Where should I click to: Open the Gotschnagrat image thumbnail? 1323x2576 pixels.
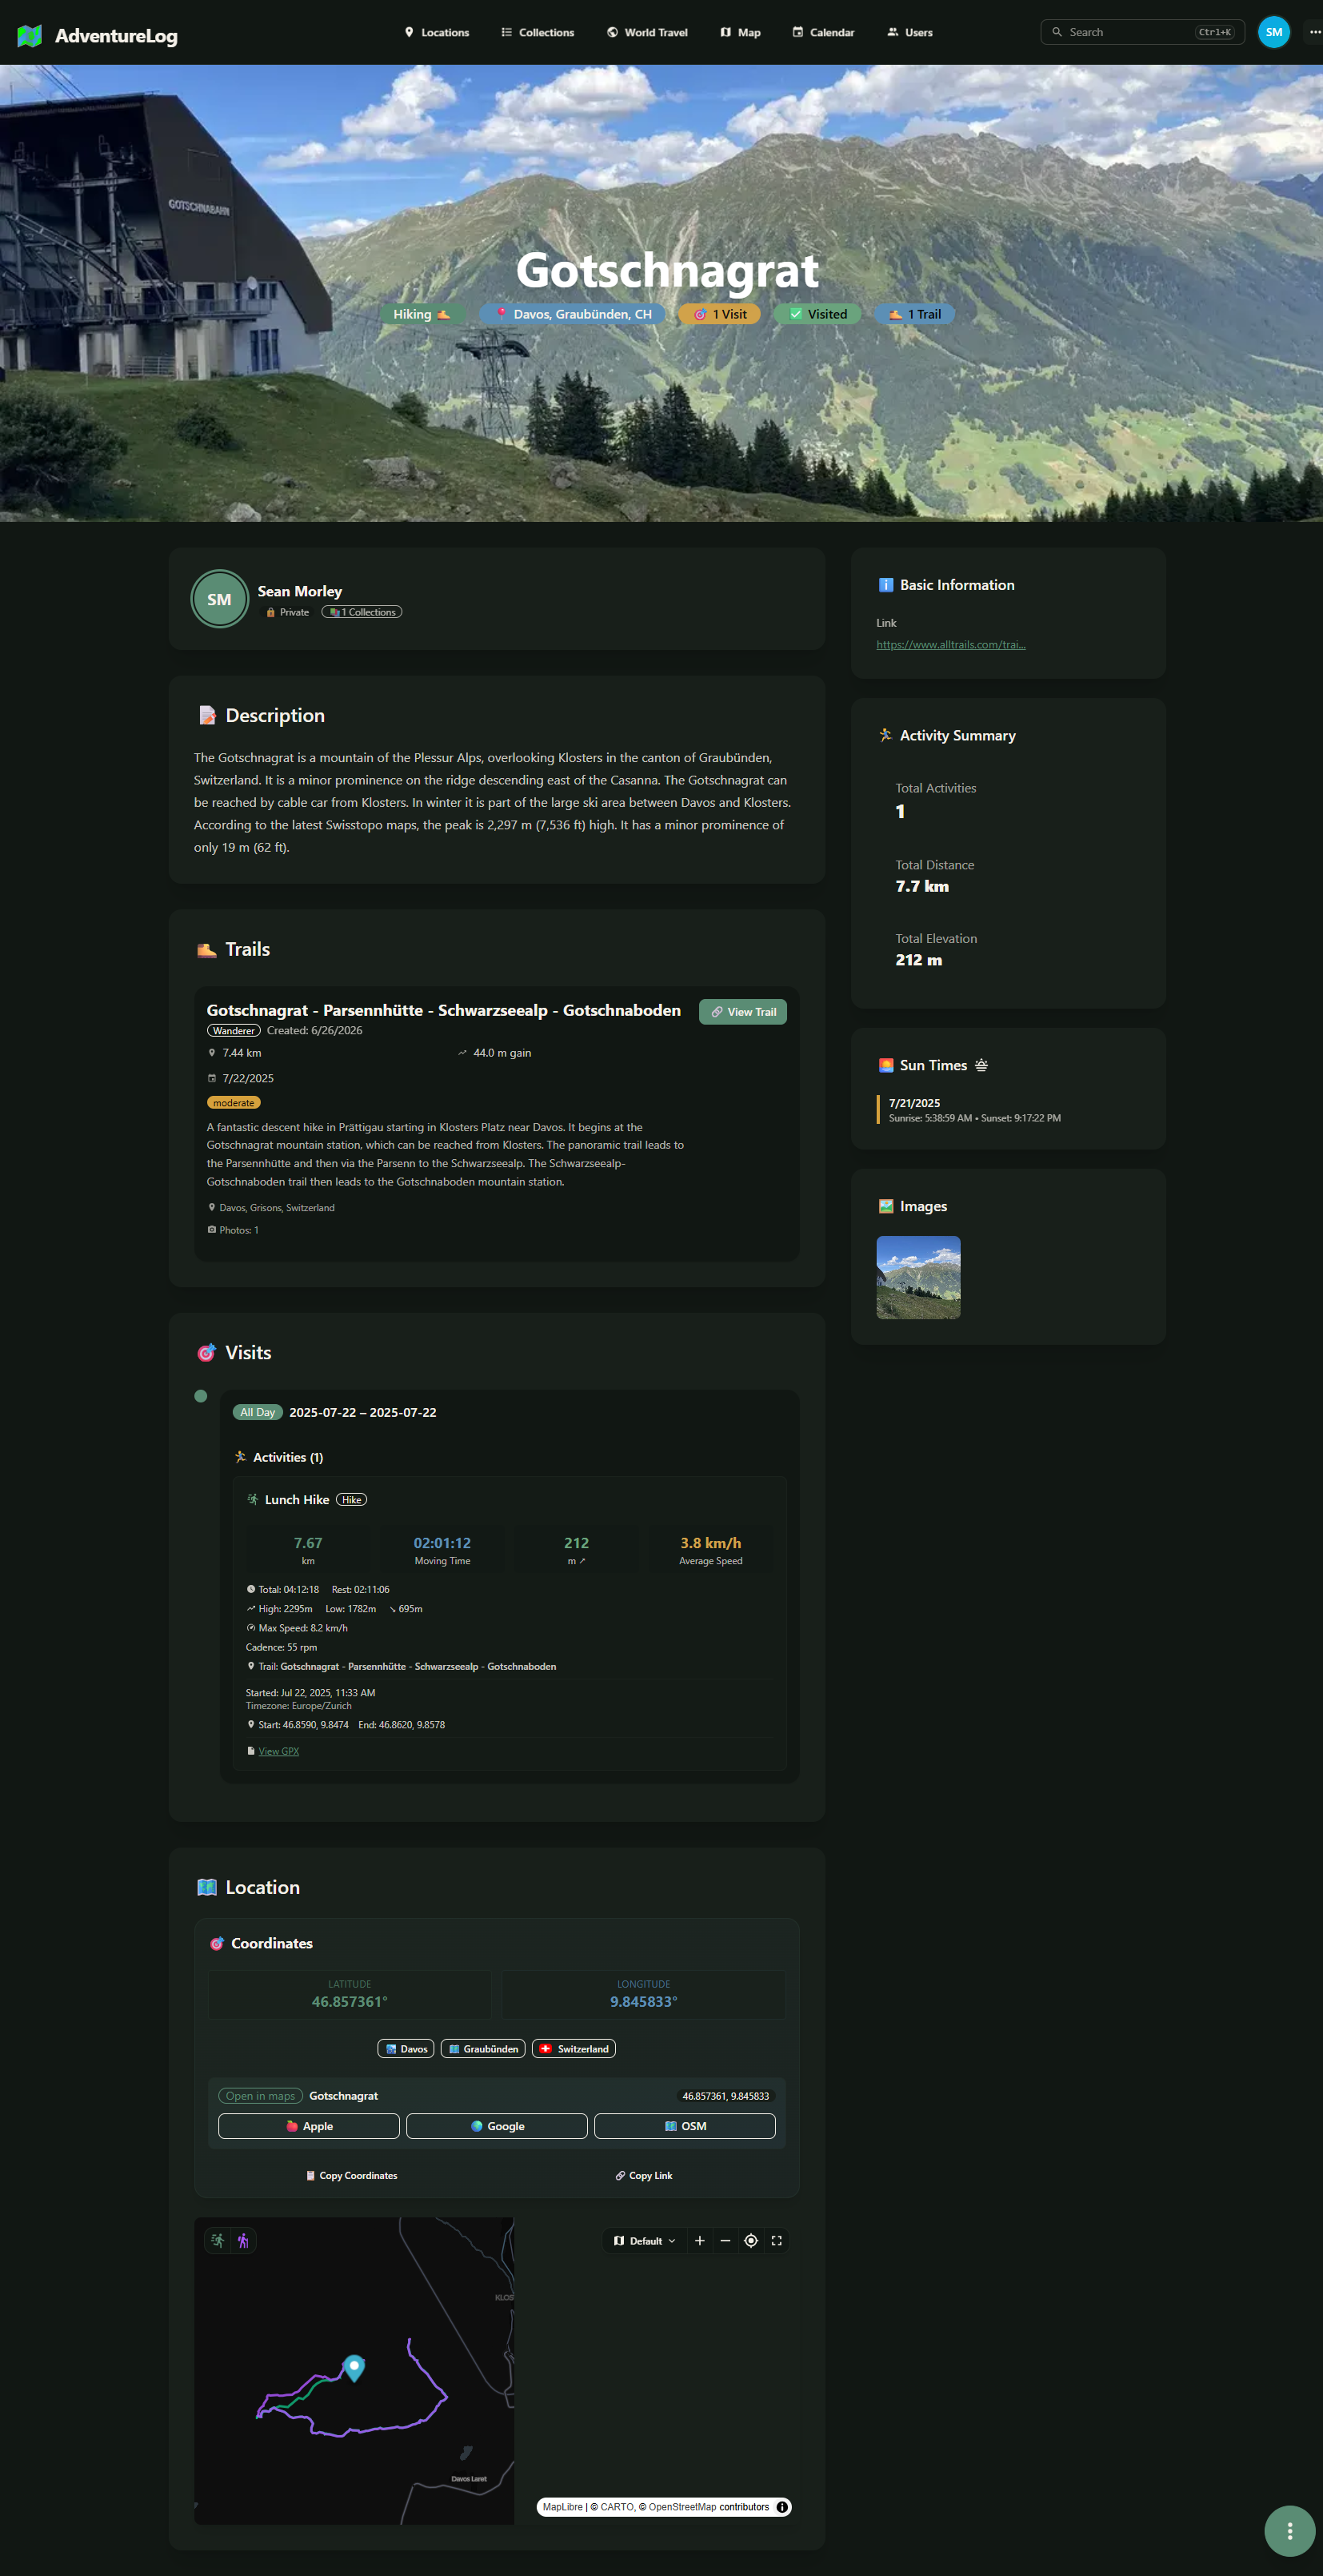click(x=918, y=1277)
